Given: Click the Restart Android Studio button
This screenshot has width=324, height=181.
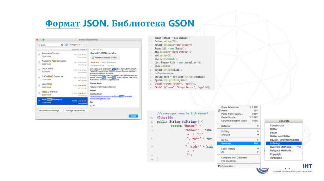Looking at the screenshot, I should click(x=105, y=58).
